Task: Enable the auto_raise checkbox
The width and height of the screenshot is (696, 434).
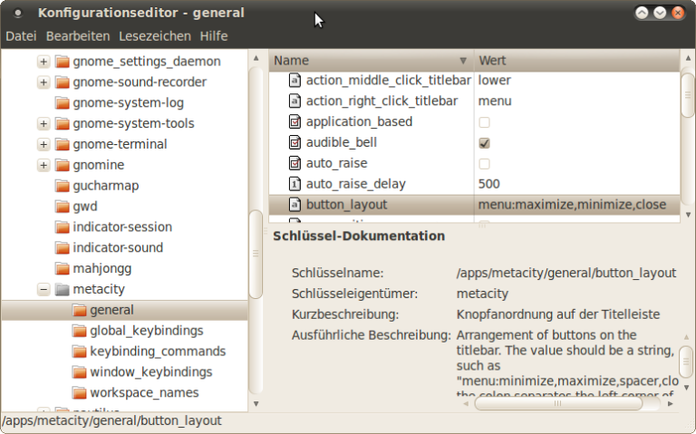Action: (484, 164)
